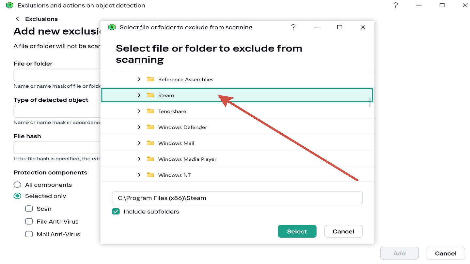Click the folder list vertical scrollbar
The width and height of the screenshot is (470, 264).
tap(370, 102)
